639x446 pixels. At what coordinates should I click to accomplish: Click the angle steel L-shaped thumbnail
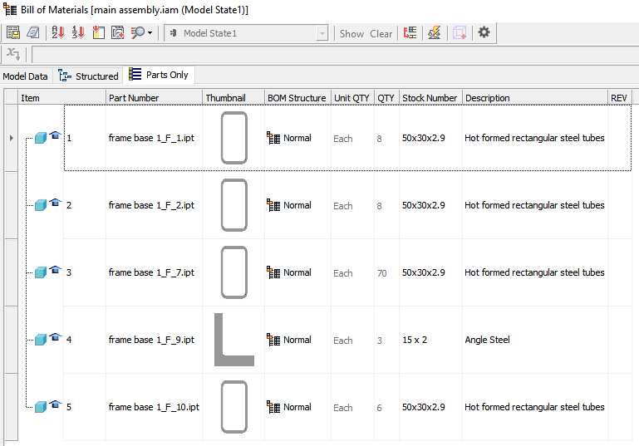pyautogui.click(x=234, y=340)
